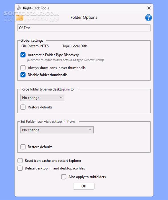Screen dimensions: 168x200
Task: Click the Type: Local Disk label
Action: pyautogui.click(x=75, y=46)
